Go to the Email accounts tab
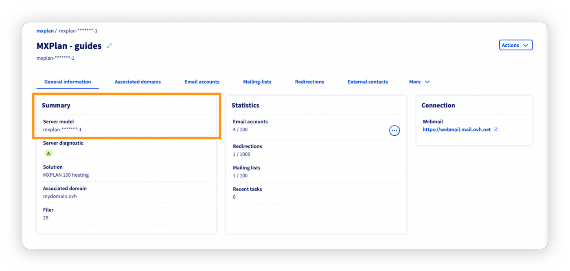This screenshot has height=271, width=570. coord(202,82)
